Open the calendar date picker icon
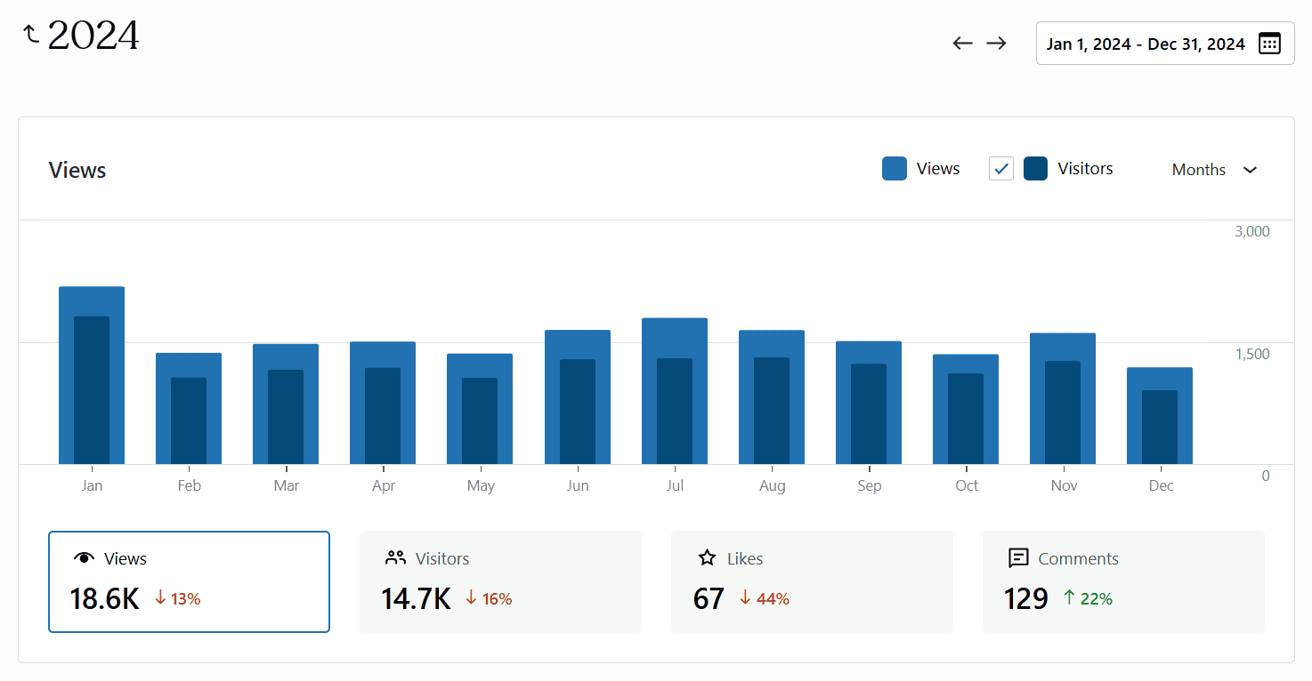The width and height of the screenshot is (1312, 681). point(1269,44)
